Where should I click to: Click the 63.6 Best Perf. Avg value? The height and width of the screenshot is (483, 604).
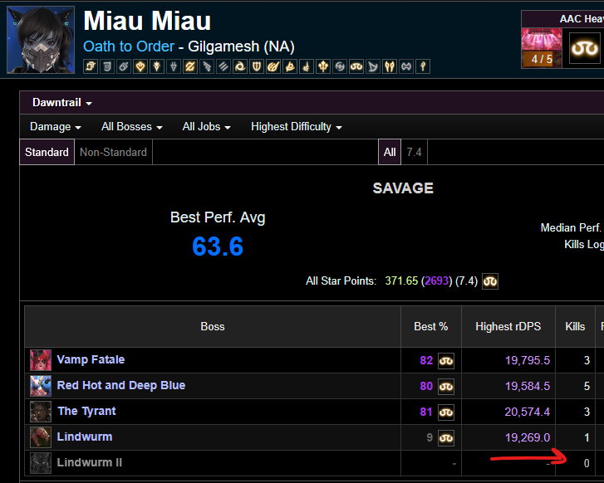[x=218, y=246]
